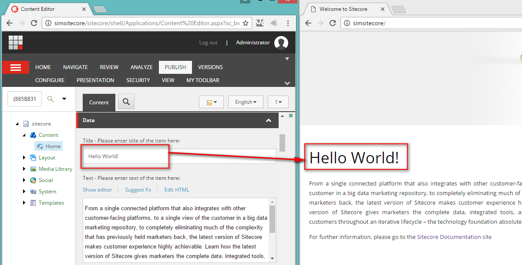Open the PRESENTATION ribbon tab

click(95, 80)
